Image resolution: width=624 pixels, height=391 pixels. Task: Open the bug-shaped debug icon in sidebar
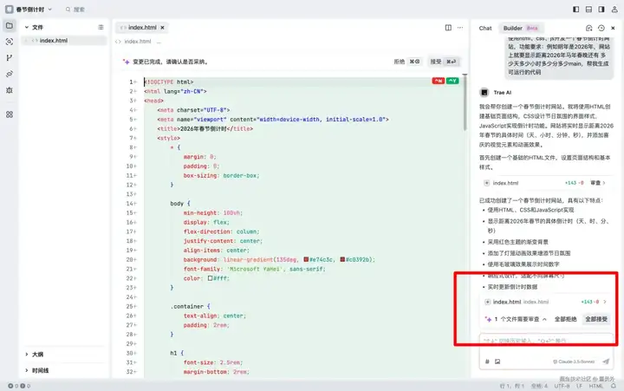click(x=10, y=90)
